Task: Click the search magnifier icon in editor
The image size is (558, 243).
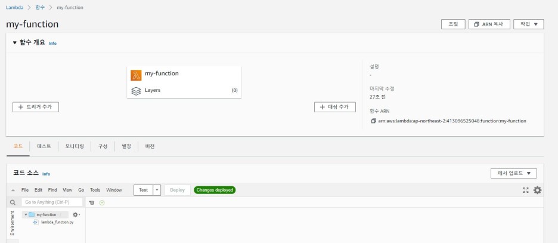Action: click(13, 202)
